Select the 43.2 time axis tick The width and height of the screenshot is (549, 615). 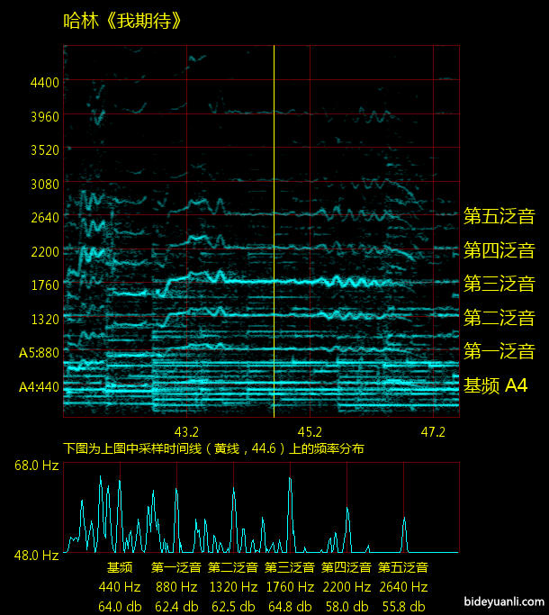tap(186, 431)
